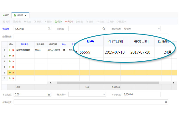The width and height of the screenshot is (179, 119).
Task: Click the 生产日期 production date header
Action: [116, 42]
